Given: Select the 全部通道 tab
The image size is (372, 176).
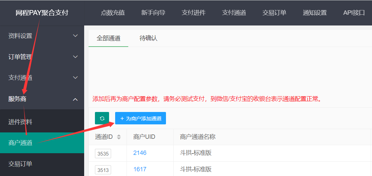Looking at the screenshot, I should point(108,38).
